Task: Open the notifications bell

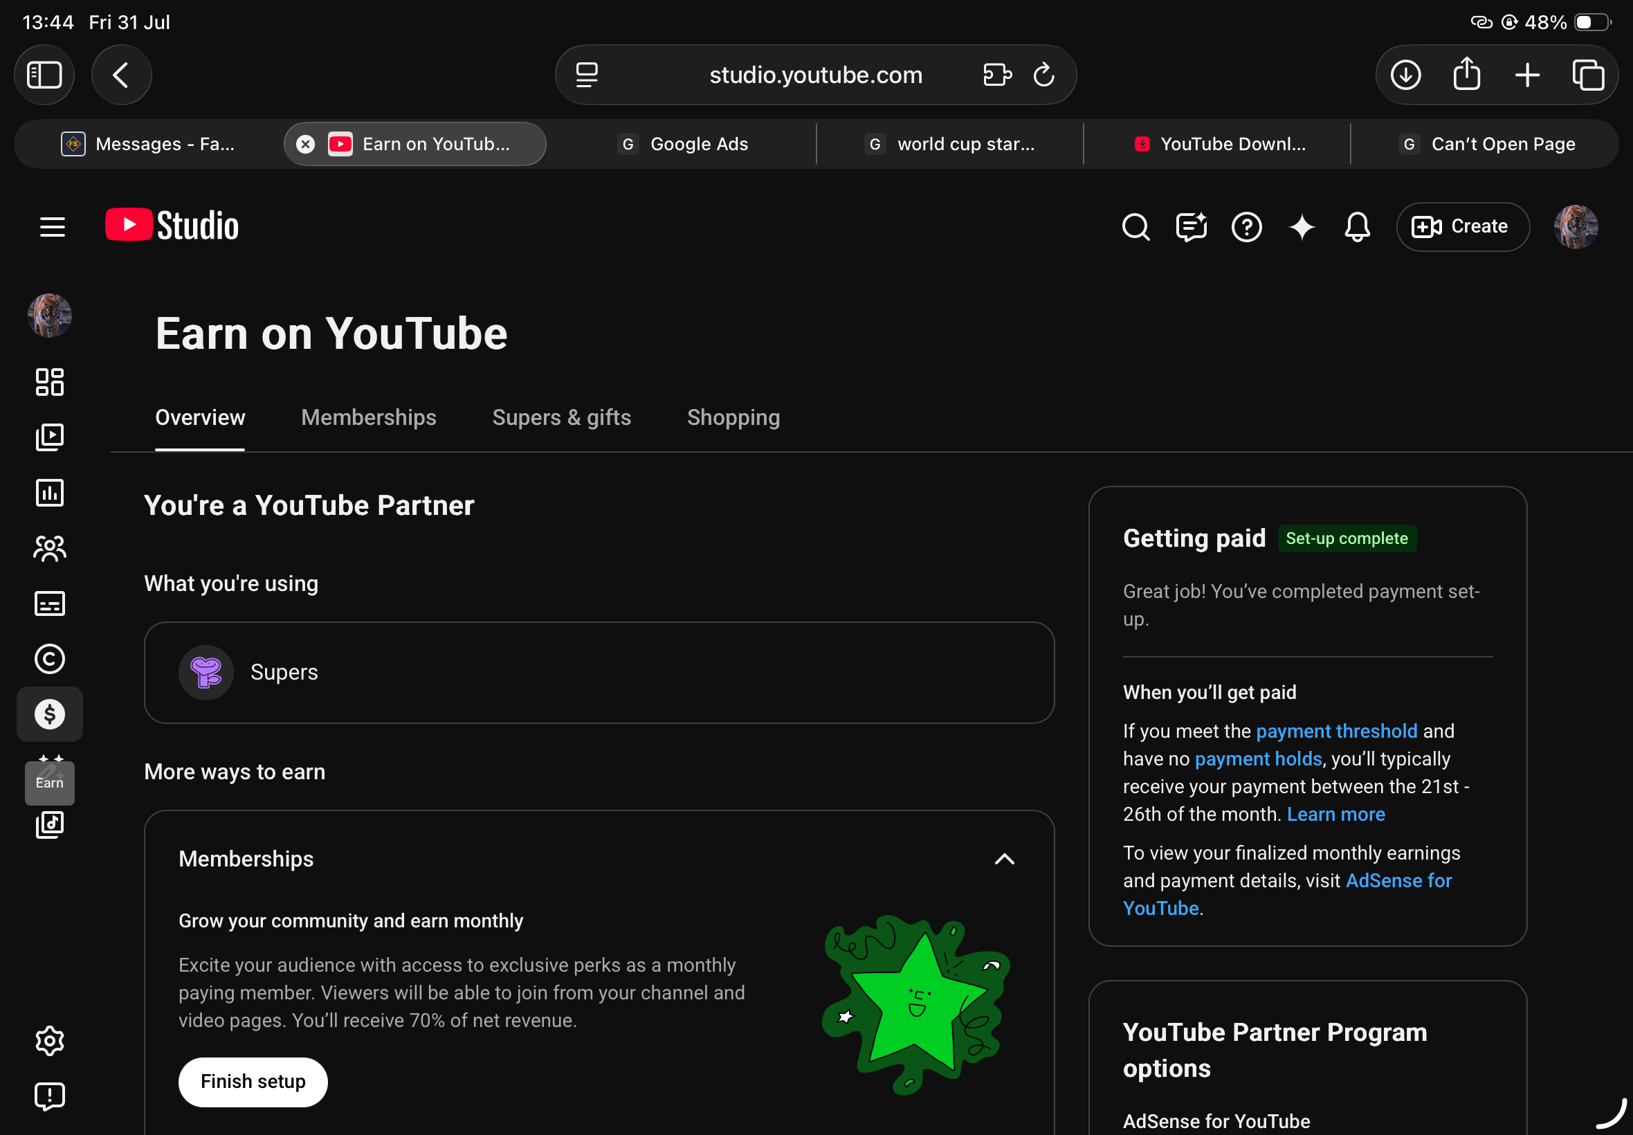Action: 1357,227
